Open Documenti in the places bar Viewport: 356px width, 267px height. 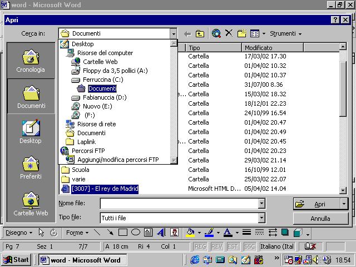pyautogui.click(x=31, y=96)
